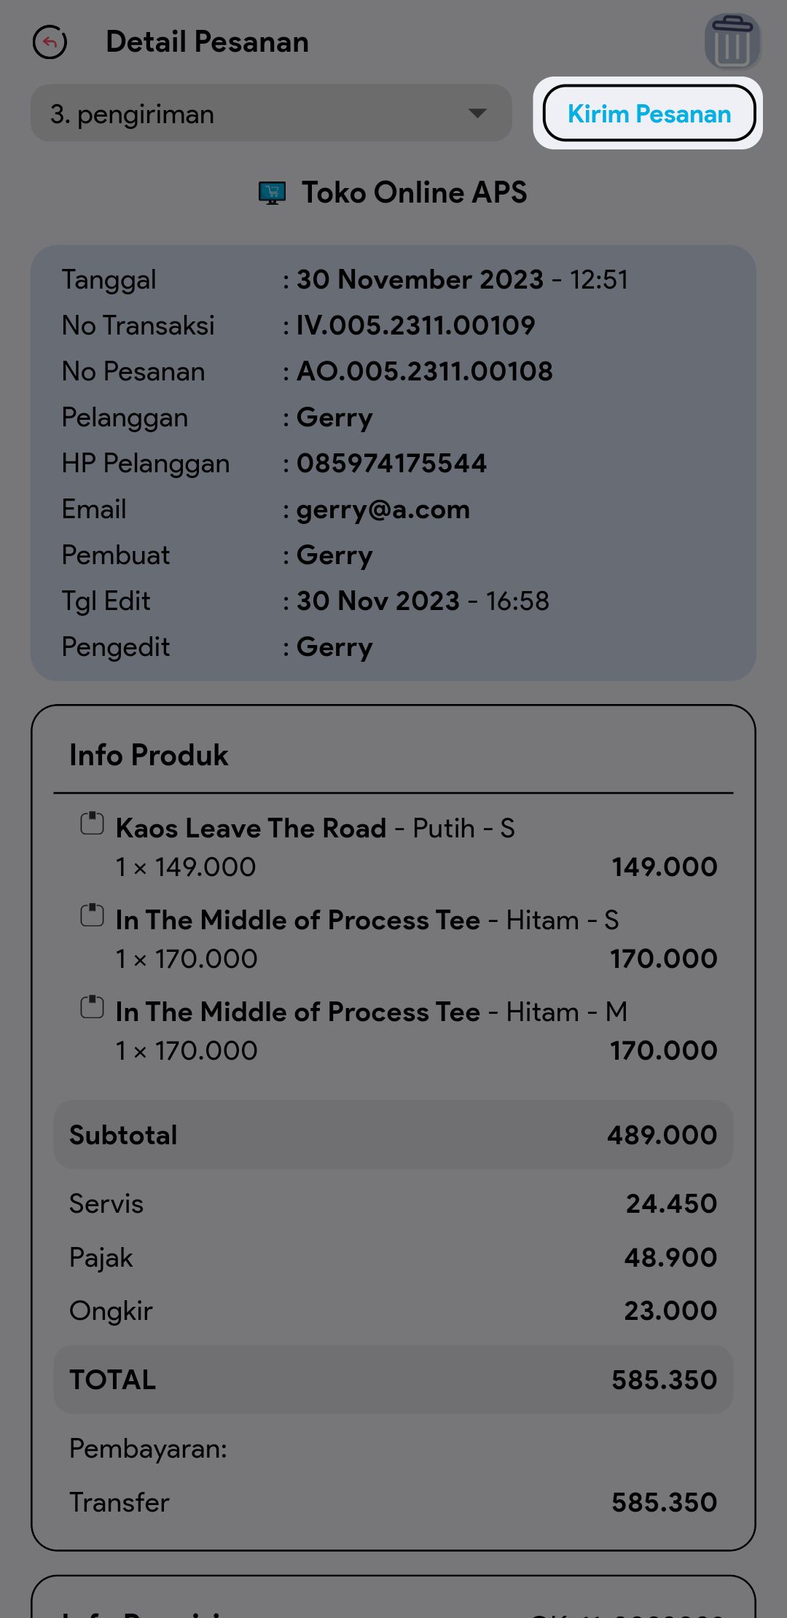Tap the Subtotal 489.000 row

[x=393, y=1135]
